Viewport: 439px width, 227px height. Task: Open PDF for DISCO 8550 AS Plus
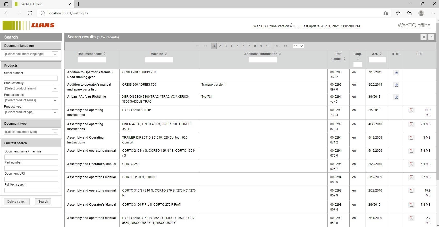coord(411,110)
